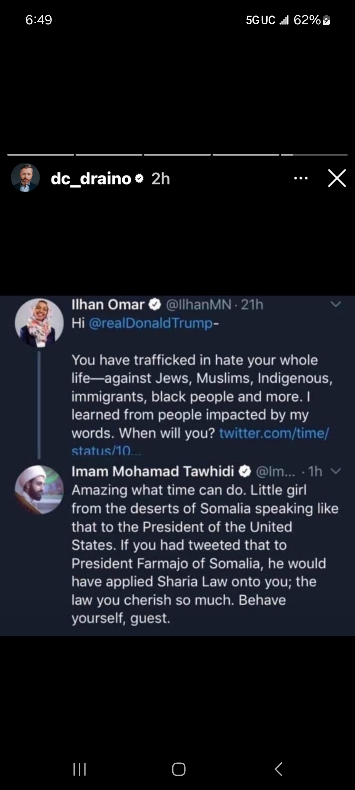Tap the @realDonaldTrump mention
This screenshot has height=790, width=355.
click(151, 323)
